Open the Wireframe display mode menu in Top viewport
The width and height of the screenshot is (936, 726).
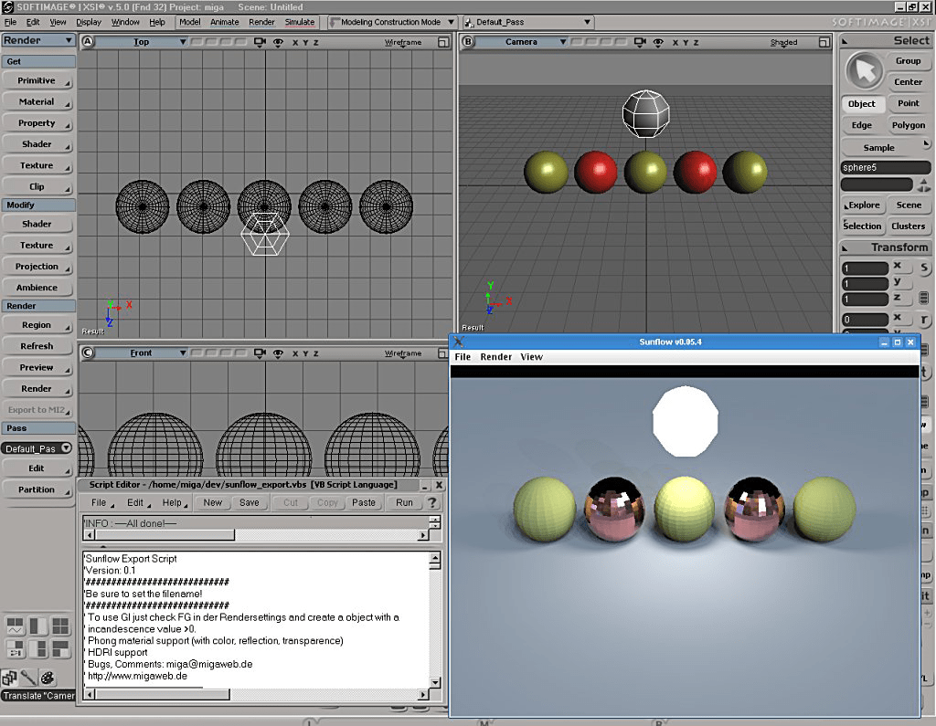[403, 42]
